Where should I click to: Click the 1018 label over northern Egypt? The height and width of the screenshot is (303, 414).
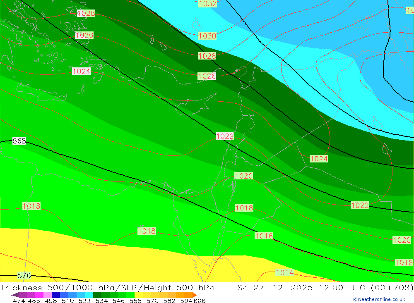point(147,231)
